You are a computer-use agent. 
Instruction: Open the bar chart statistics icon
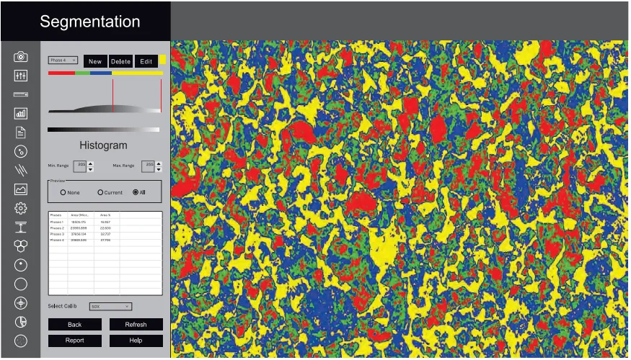point(20,113)
